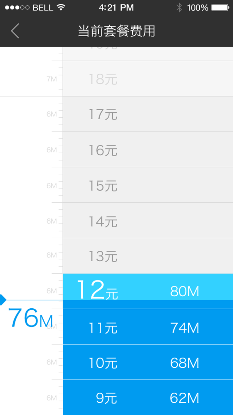Tap the 7M scale mark label
233x415 pixels.
tap(51, 79)
